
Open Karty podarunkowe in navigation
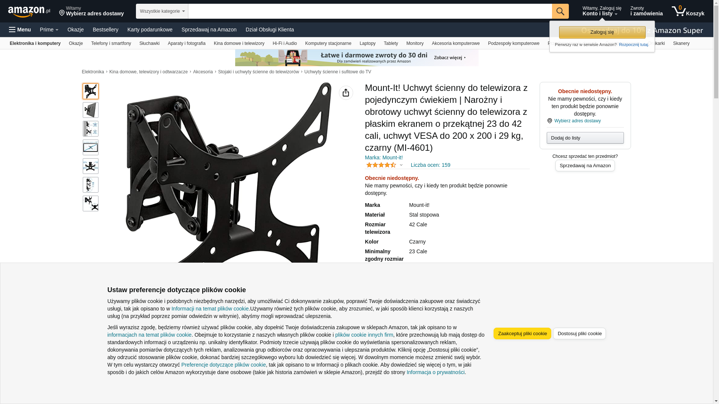(150, 30)
